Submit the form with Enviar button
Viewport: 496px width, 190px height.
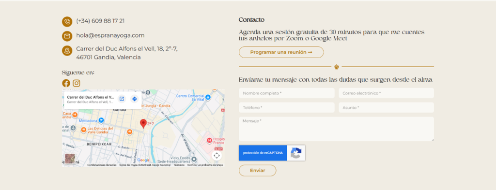click(258, 171)
